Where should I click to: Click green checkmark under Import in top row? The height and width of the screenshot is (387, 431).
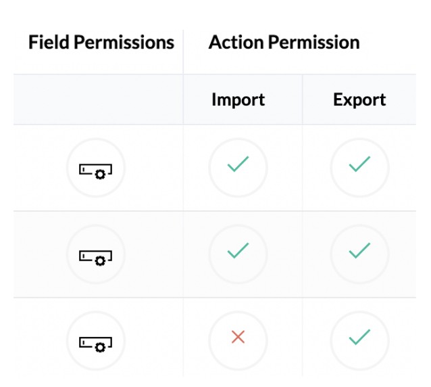coord(238,165)
